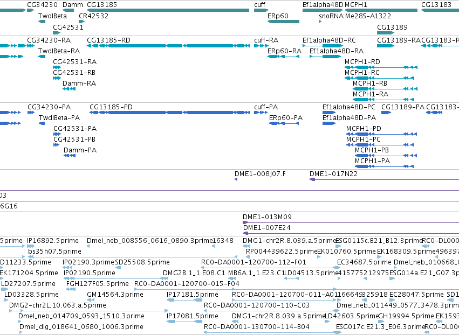Select the MCPH1-RC transcript label
The image size is (459, 335).
coord(362,73)
